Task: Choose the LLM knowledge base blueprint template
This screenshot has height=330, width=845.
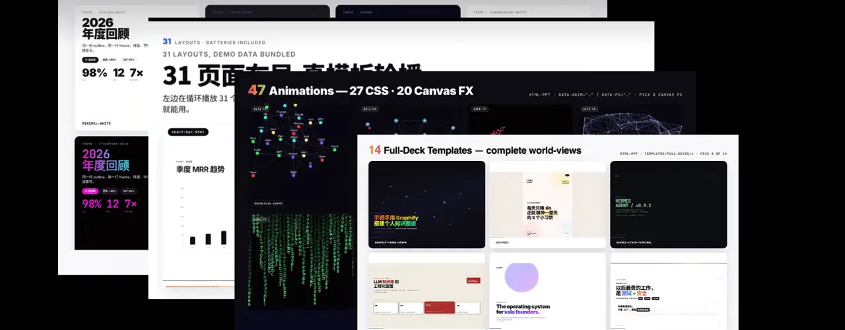Action: [426, 291]
